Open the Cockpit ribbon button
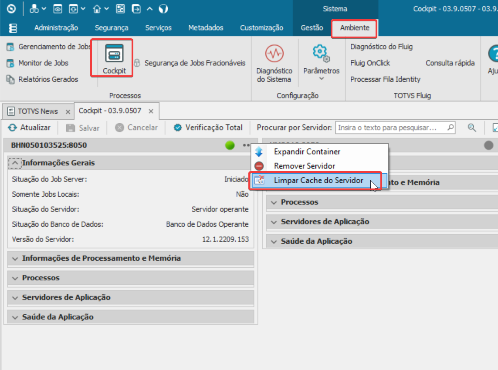The width and height of the screenshot is (498, 370). [x=114, y=59]
